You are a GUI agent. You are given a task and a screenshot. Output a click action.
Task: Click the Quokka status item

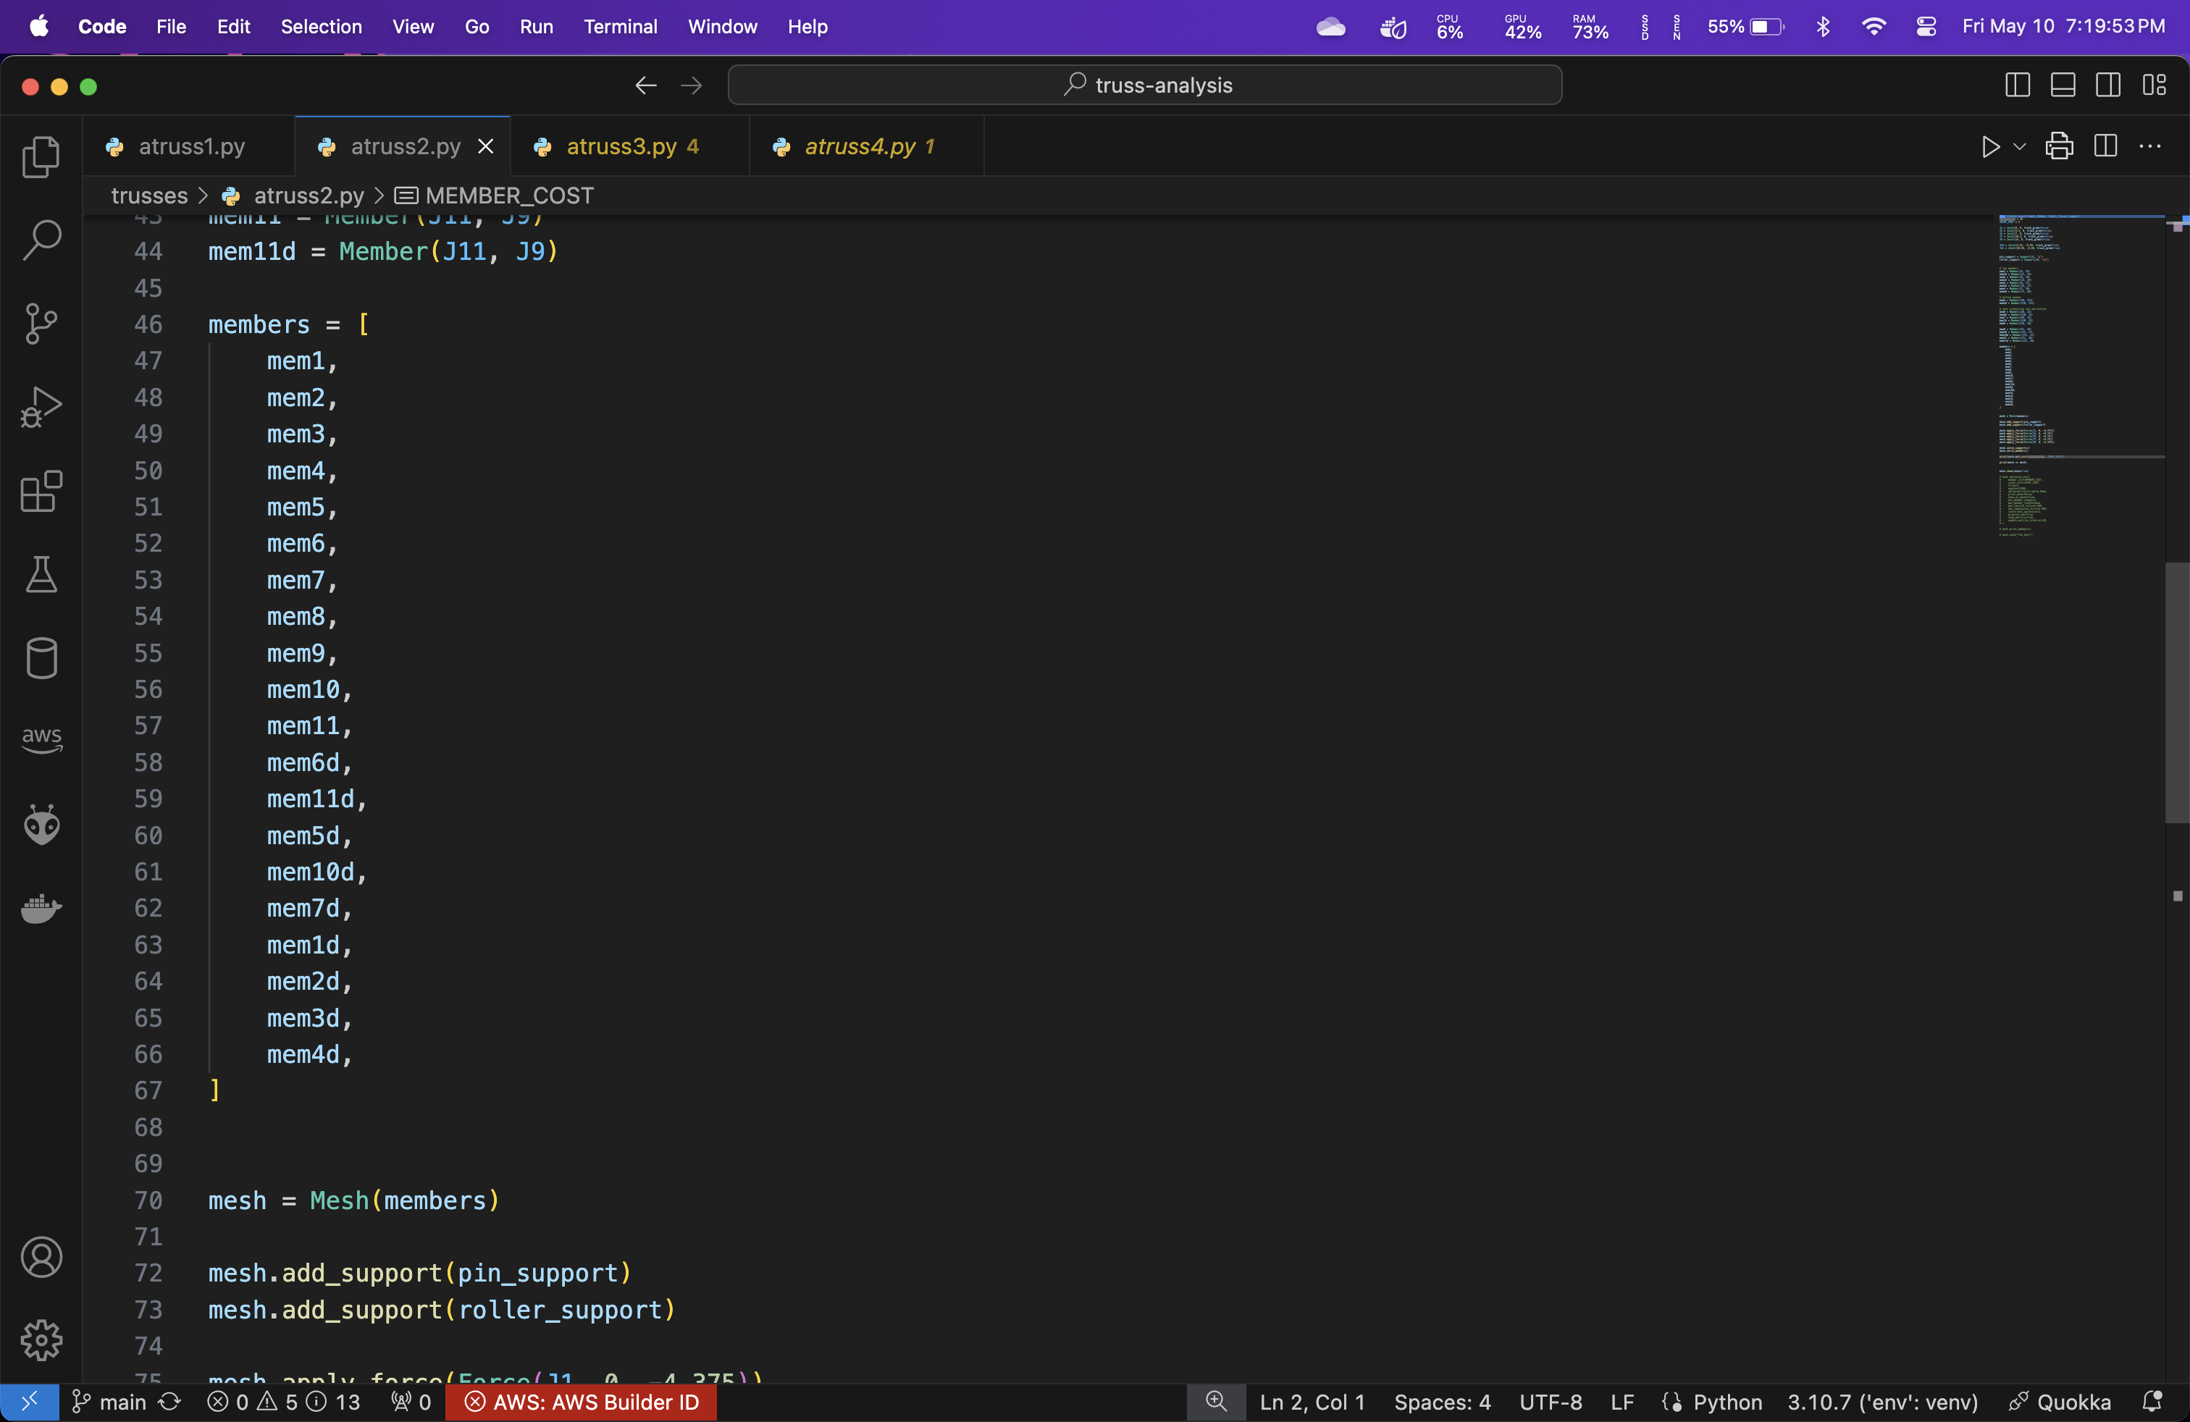click(2060, 1402)
